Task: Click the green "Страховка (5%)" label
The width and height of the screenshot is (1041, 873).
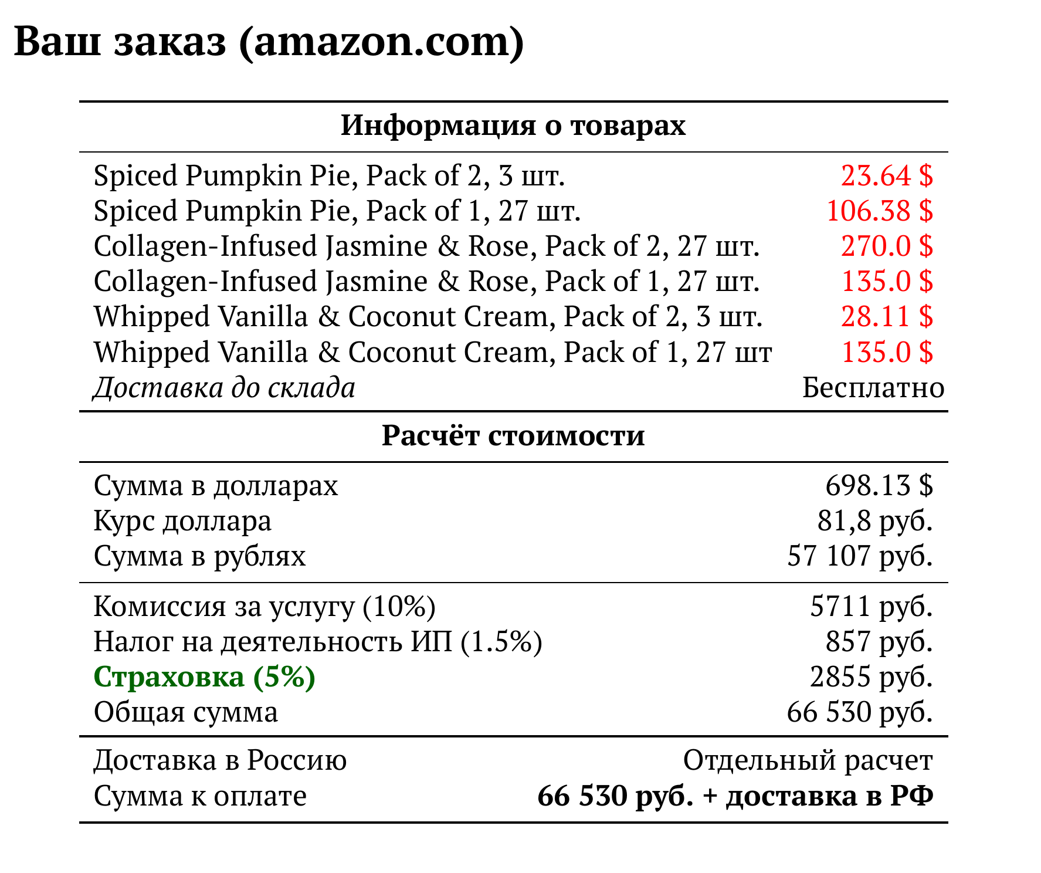Action: click(205, 677)
